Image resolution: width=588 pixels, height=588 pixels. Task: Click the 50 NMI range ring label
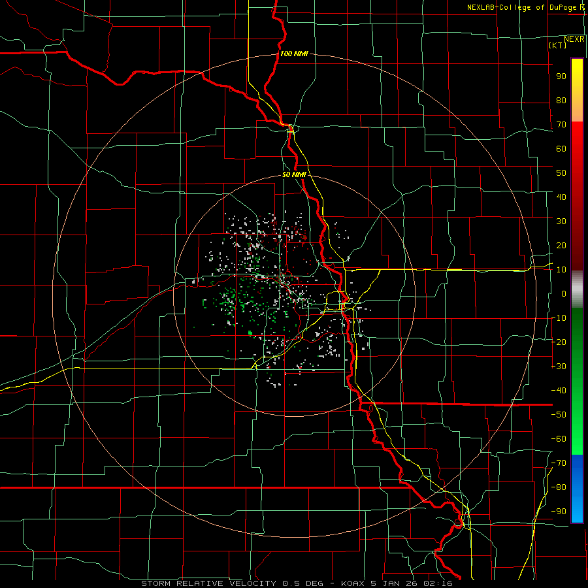point(294,174)
